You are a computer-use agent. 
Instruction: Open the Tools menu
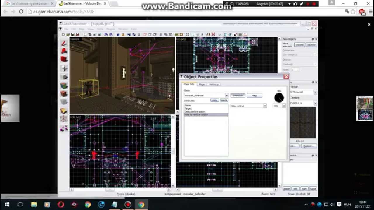100,29
